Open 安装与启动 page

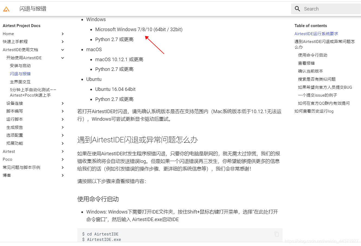[x=20, y=66]
